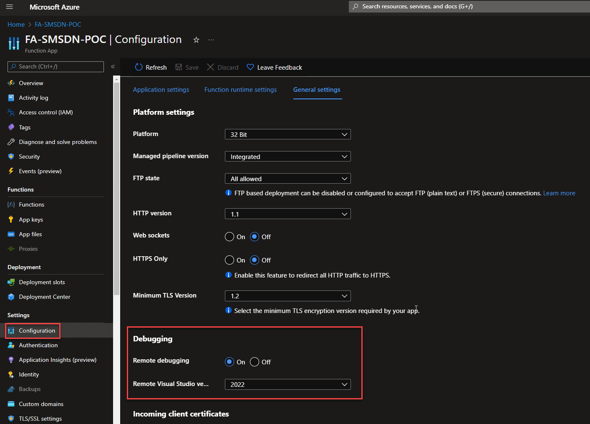Expand the Remote Visual Studio version dropdown
The height and width of the screenshot is (424, 590).
point(287,384)
